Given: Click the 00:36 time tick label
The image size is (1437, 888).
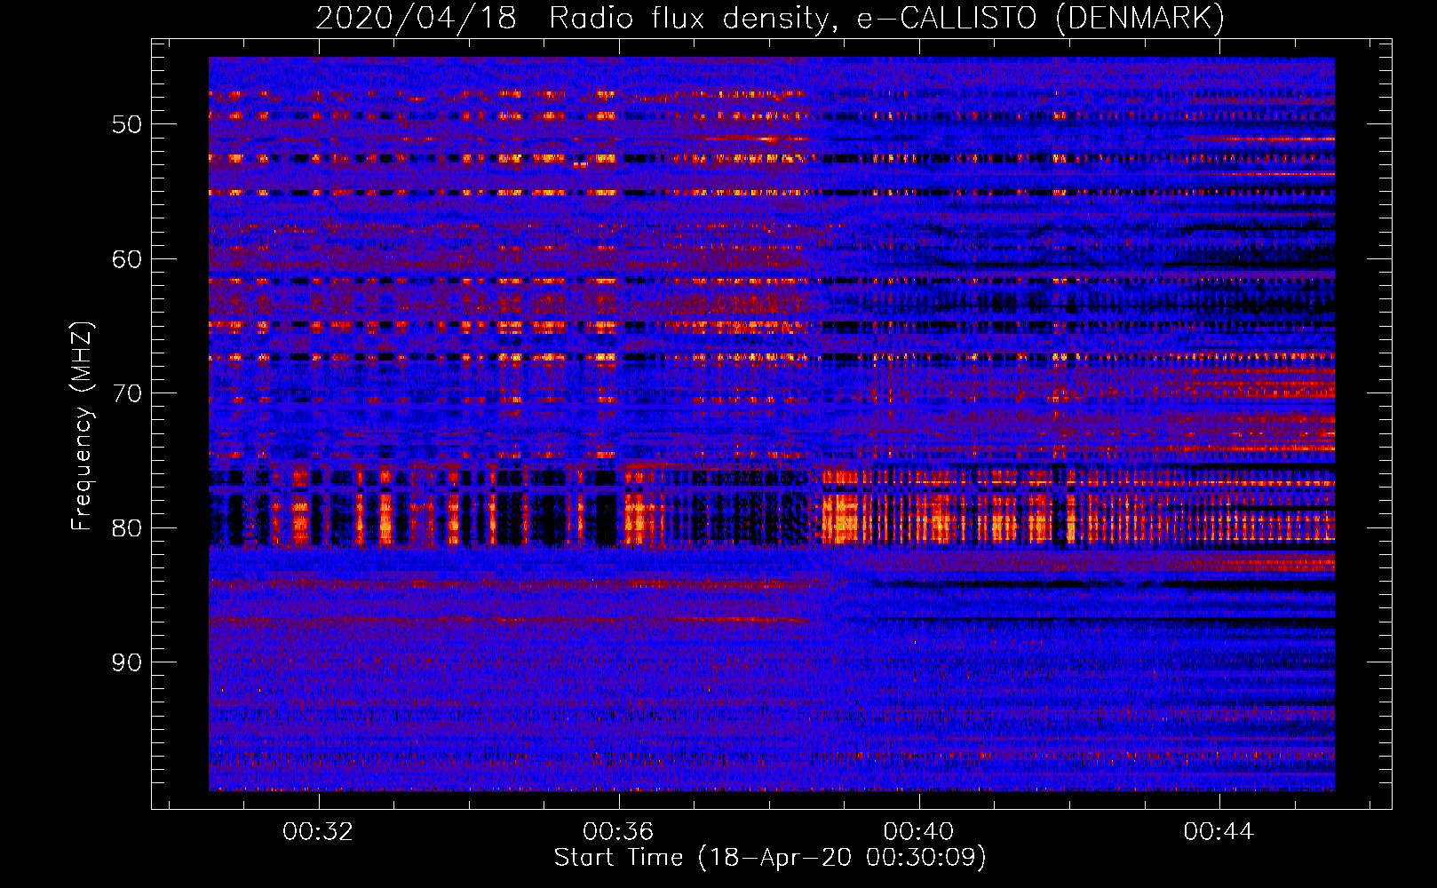Looking at the screenshot, I should [x=618, y=831].
